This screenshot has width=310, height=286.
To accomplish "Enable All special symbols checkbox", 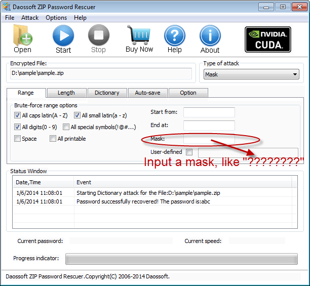I will [66, 127].
